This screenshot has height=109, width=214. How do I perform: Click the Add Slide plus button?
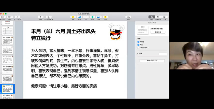18,17
